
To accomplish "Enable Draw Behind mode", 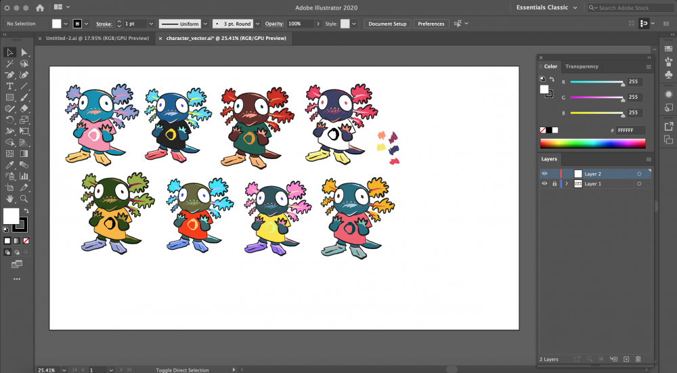I will (x=17, y=252).
